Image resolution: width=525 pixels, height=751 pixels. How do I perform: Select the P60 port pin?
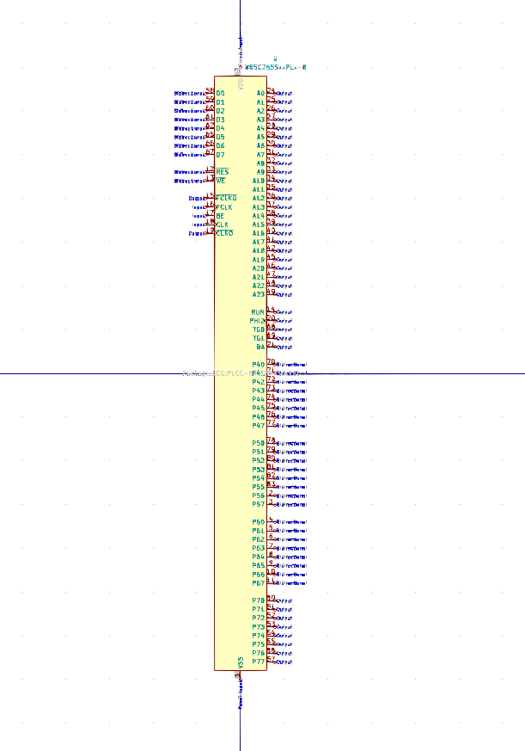259,522
